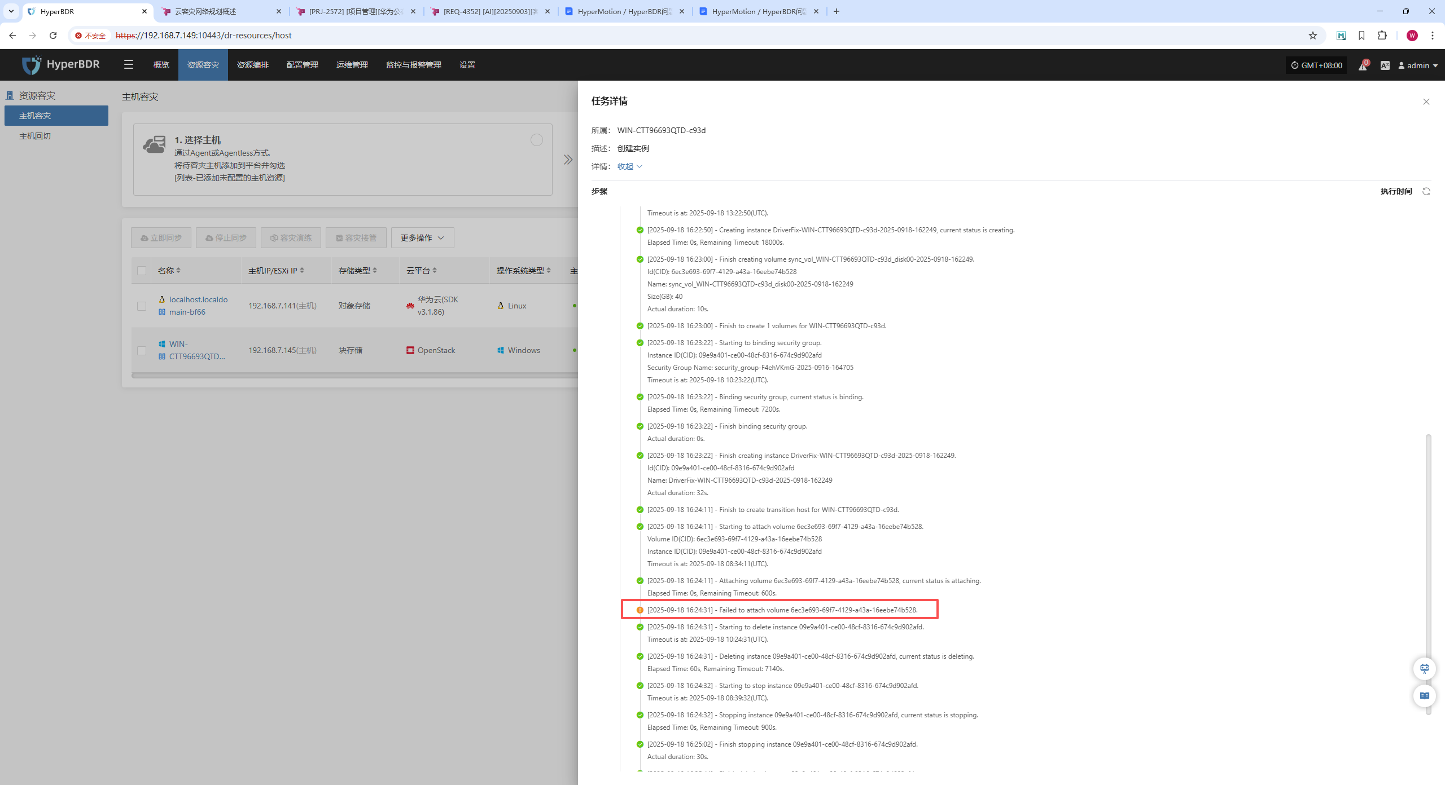Open the admin user dropdown
The height and width of the screenshot is (785, 1445).
[1418, 65]
